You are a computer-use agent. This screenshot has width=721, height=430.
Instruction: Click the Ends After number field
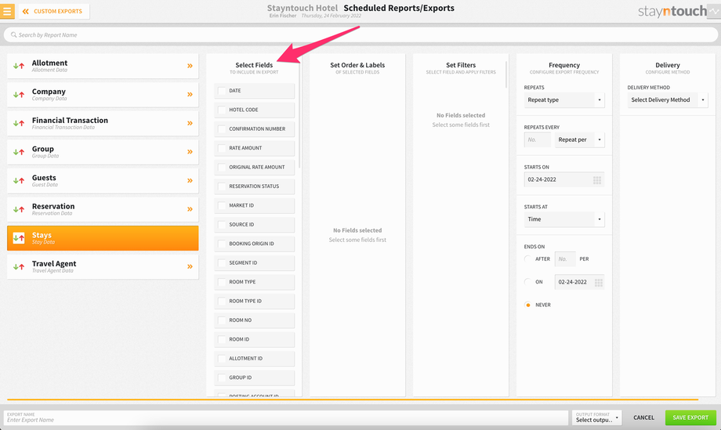(565, 259)
